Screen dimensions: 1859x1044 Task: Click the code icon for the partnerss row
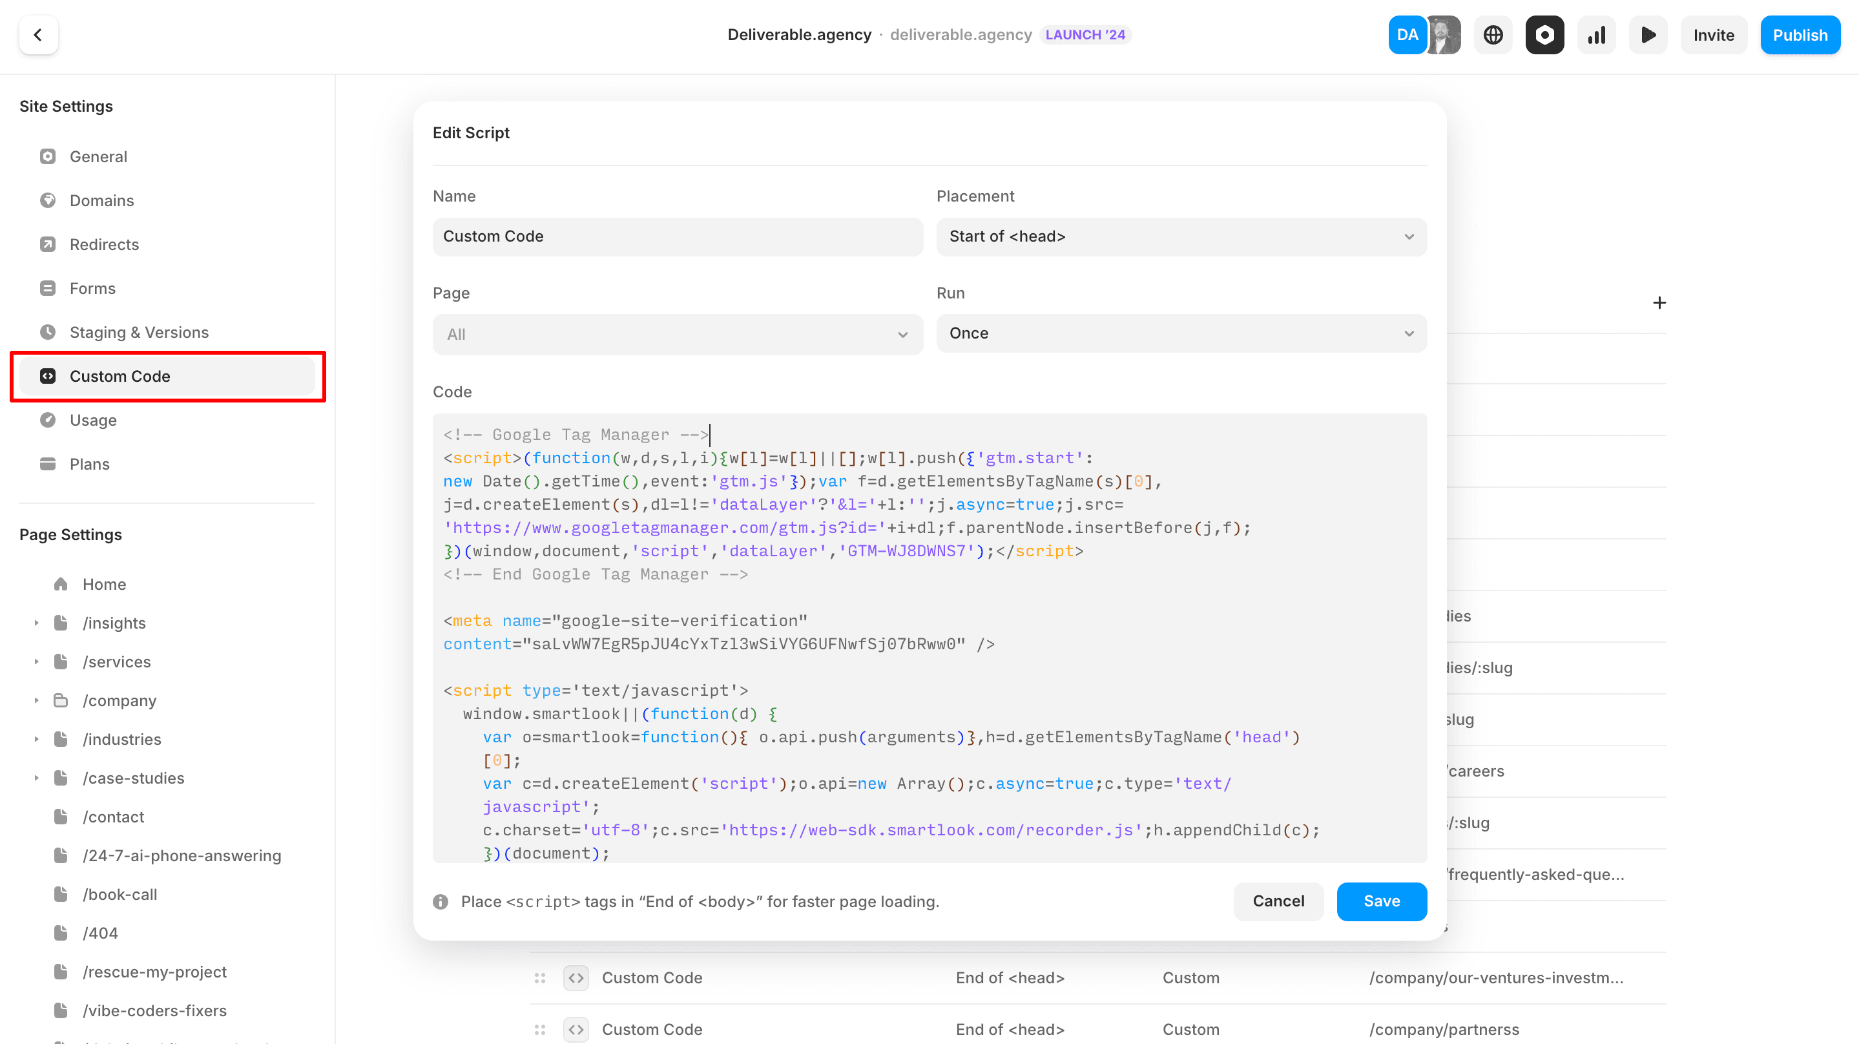(x=575, y=1029)
